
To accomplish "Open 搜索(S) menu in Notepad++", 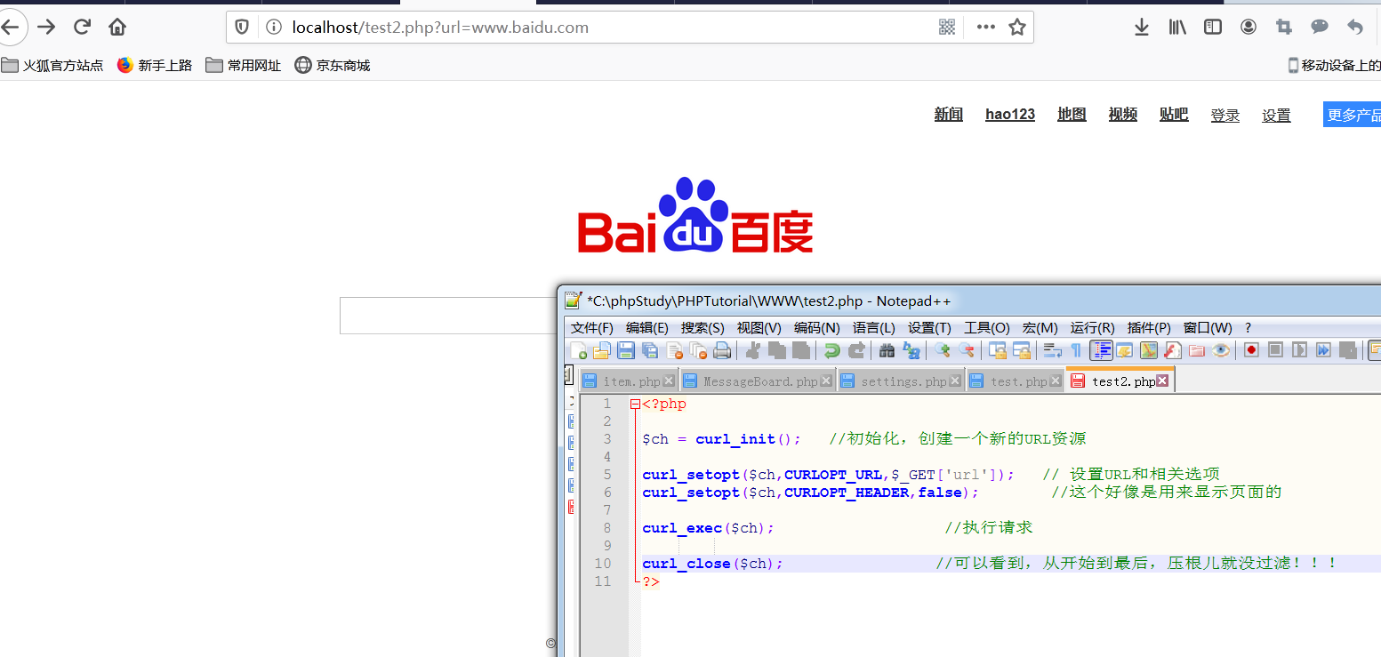I will (703, 328).
